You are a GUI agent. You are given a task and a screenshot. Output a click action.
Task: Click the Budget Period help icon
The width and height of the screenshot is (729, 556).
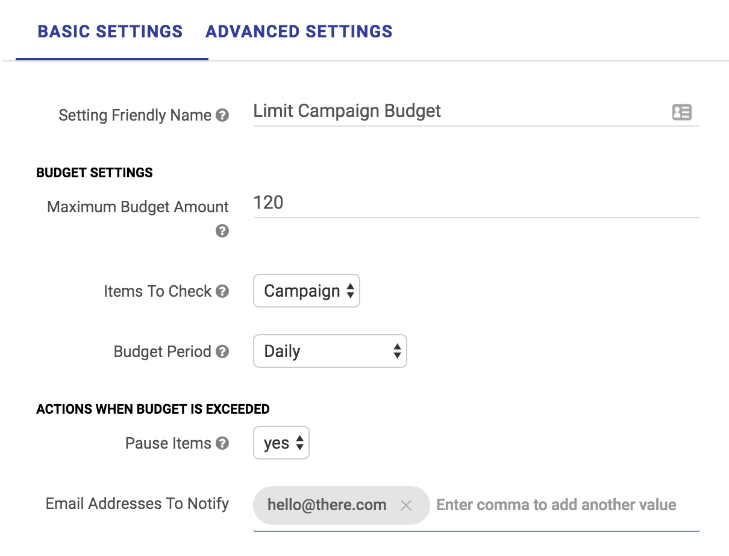pos(223,352)
